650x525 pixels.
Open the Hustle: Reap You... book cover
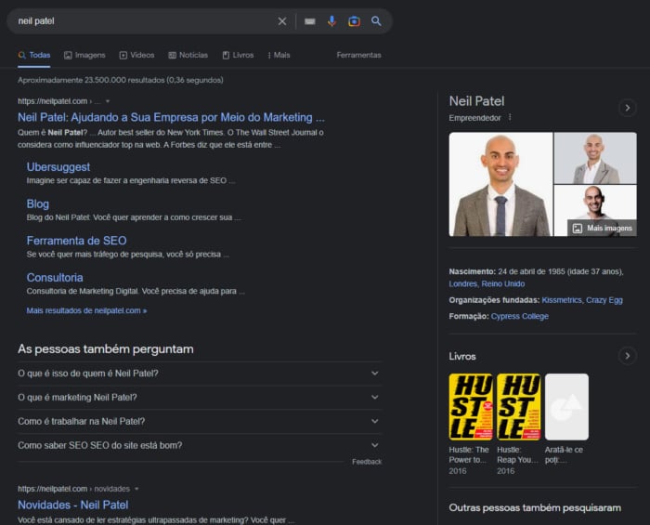click(519, 407)
